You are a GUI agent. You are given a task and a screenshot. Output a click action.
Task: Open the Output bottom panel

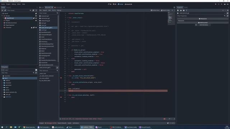point(42,123)
